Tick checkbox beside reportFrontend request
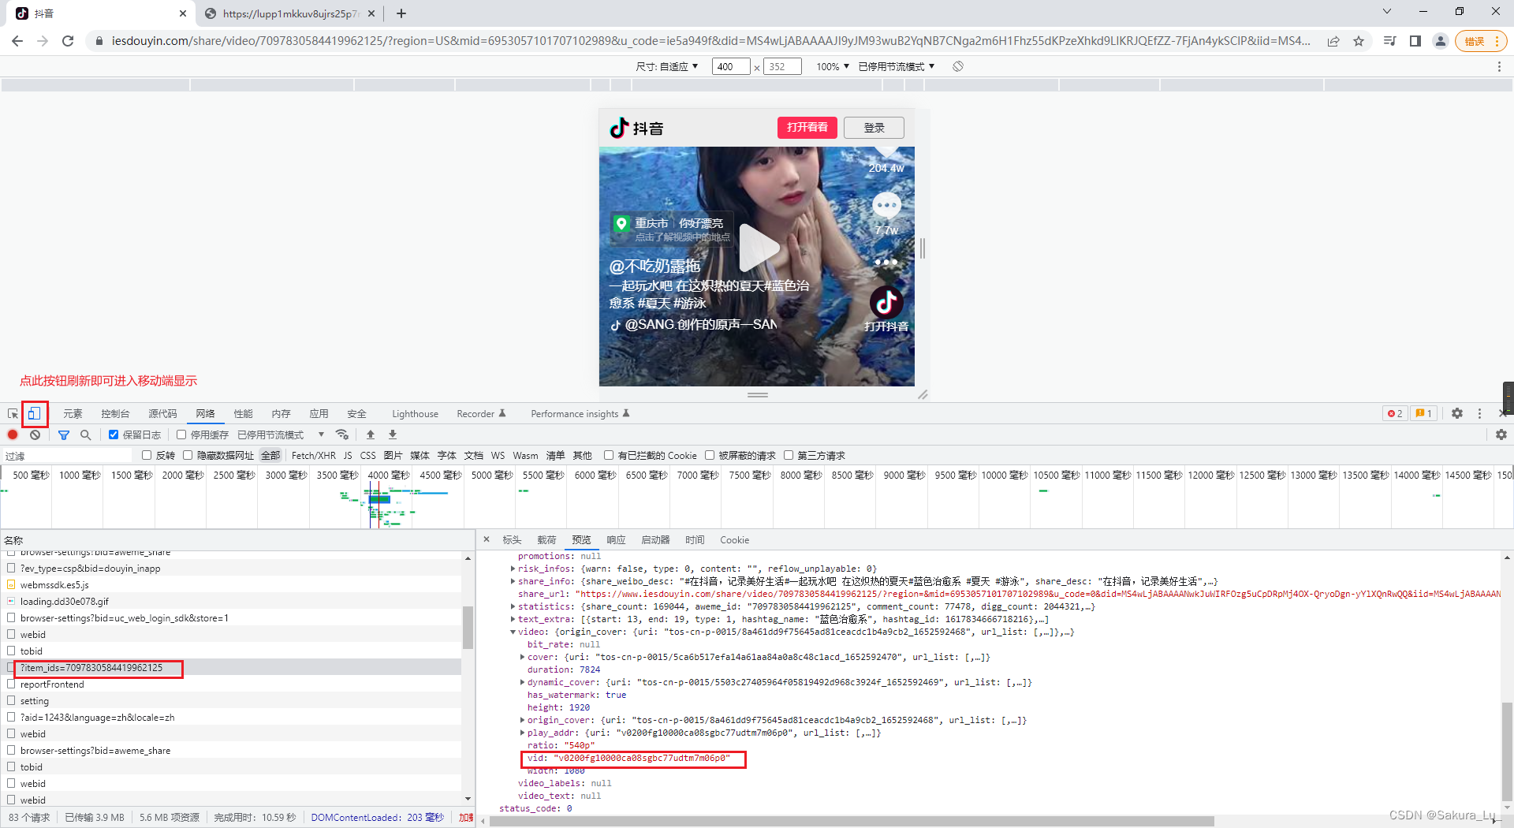This screenshot has width=1514, height=828. [11, 684]
